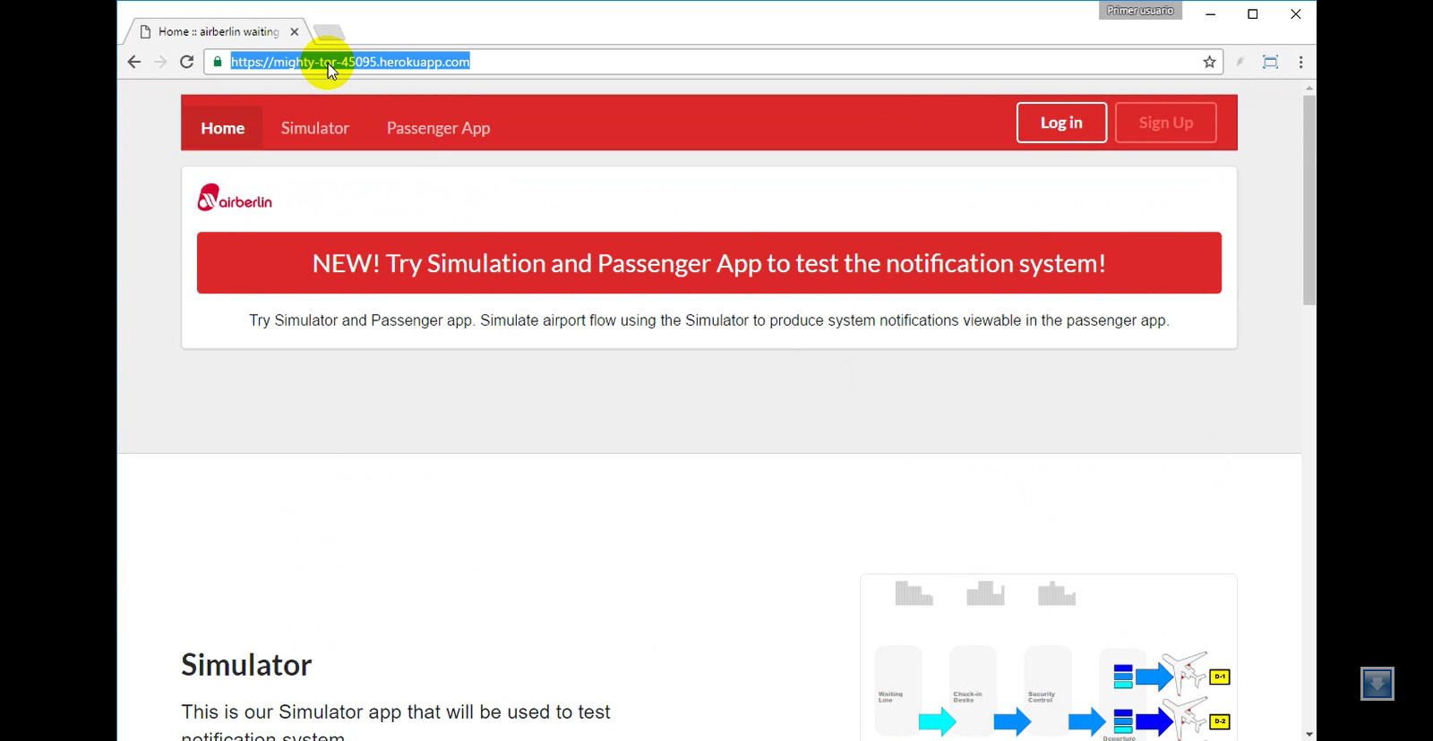Screen dimensions: 1433x741
Task: Click the vertical scrollbar thumb
Action: coord(1309,200)
